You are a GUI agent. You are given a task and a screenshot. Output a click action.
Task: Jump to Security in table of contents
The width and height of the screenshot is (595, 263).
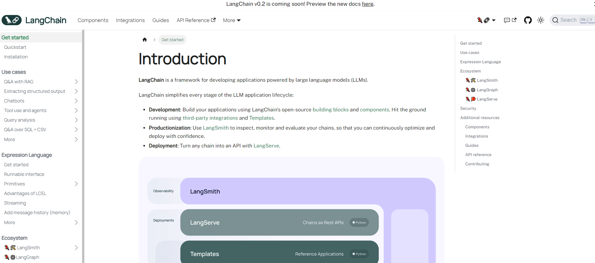[x=468, y=109]
